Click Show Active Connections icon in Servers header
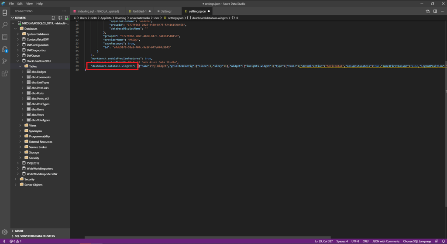The width and height of the screenshot is (447, 244). coord(66,17)
